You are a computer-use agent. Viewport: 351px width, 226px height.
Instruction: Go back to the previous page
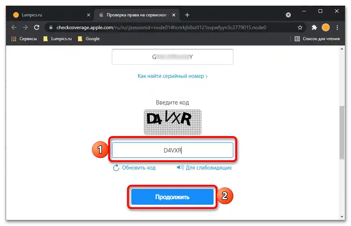point(14,27)
